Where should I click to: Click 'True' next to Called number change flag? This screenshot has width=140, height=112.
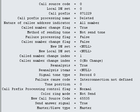tap(84, 28)
